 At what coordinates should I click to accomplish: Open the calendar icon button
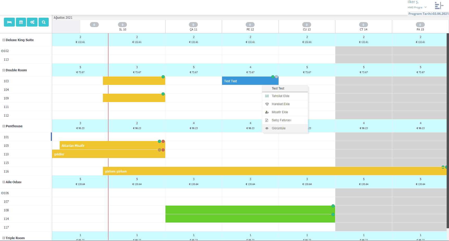(21, 22)
